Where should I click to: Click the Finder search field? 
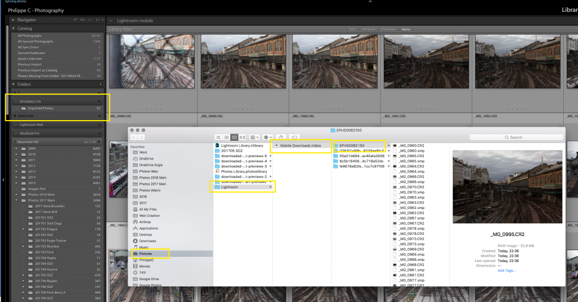tap(516, 137)
